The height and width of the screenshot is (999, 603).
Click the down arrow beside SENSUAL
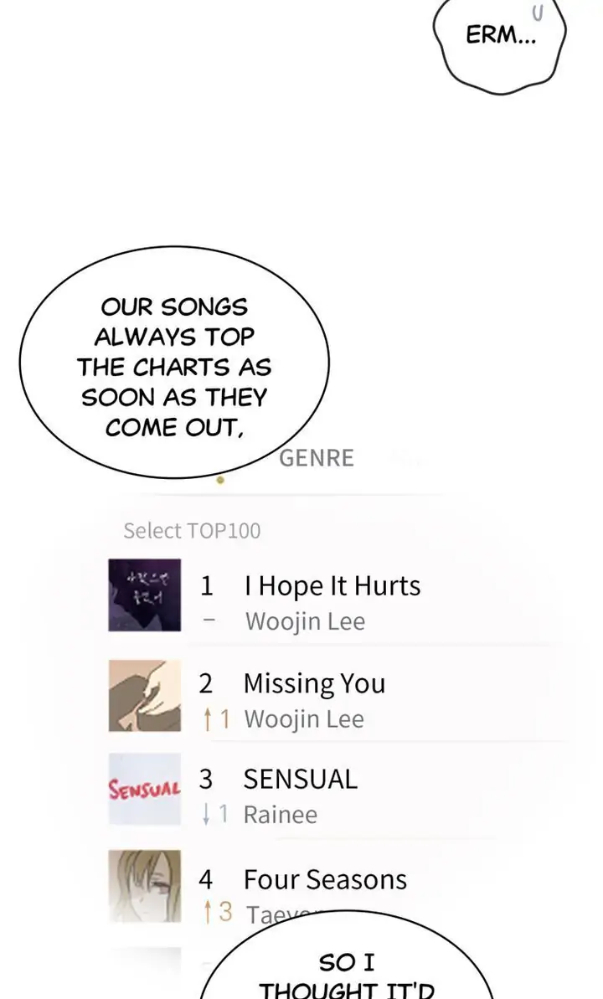pyautogui.click(x=206, y=815)
